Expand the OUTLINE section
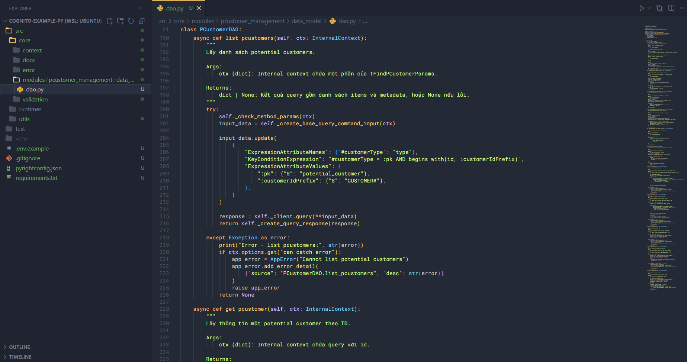687x362 pixels. pos(19,347)
